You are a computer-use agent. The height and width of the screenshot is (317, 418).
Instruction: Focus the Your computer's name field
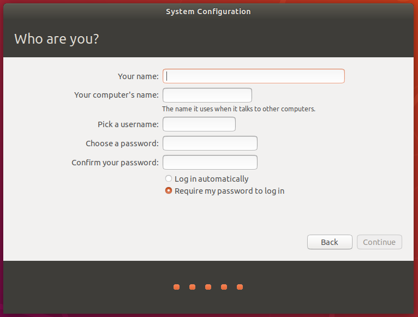(x=207, y=95)
